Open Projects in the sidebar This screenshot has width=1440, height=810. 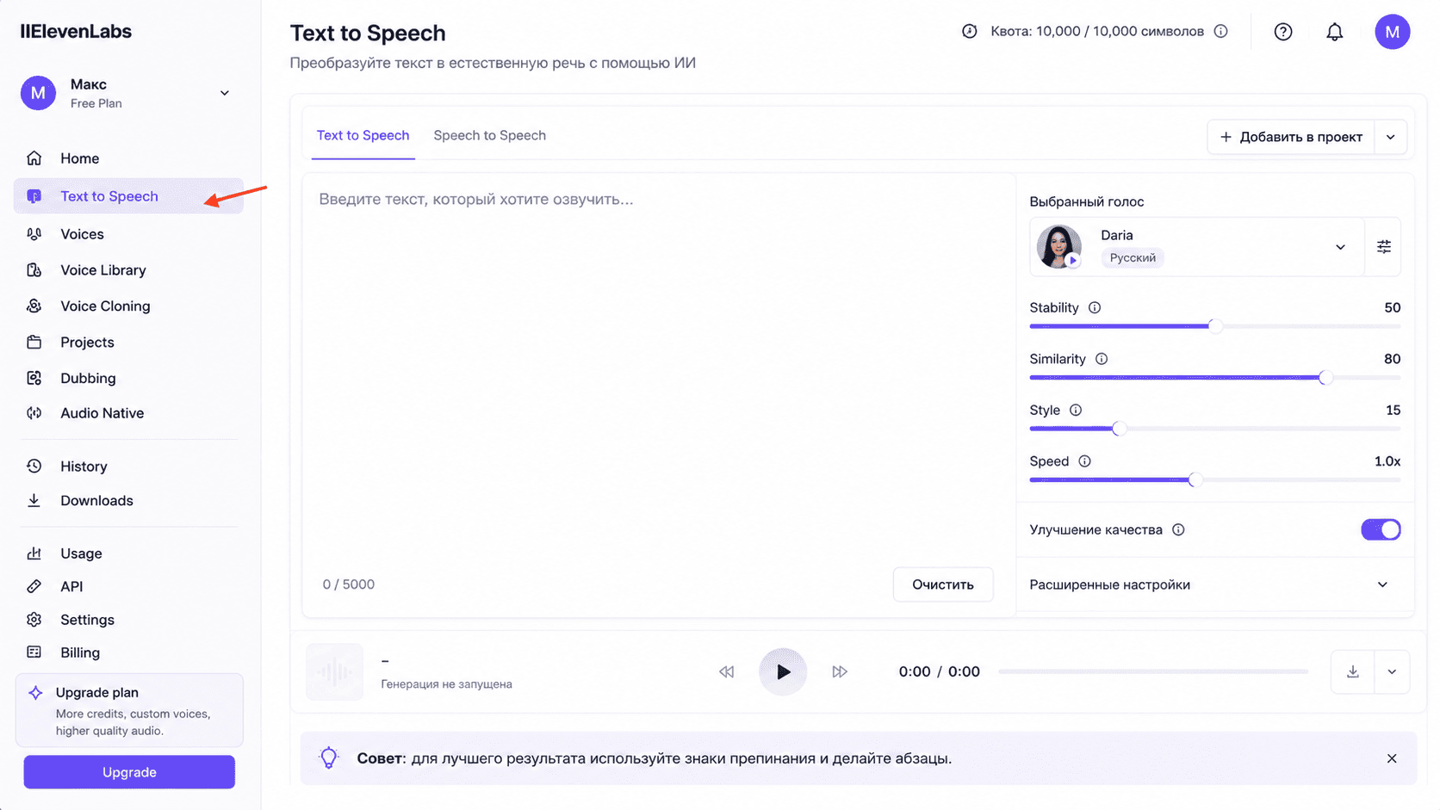pyautogui.click(x=129, y=343)
